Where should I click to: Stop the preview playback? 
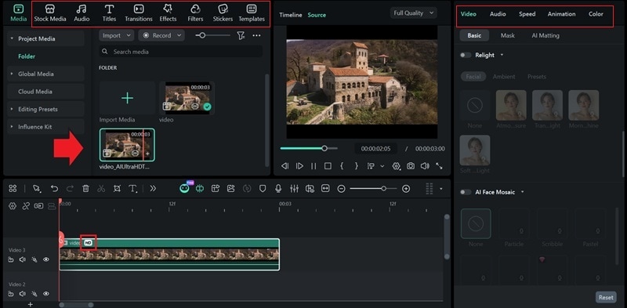328,166
